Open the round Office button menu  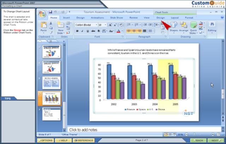click(x=42, y=14)
